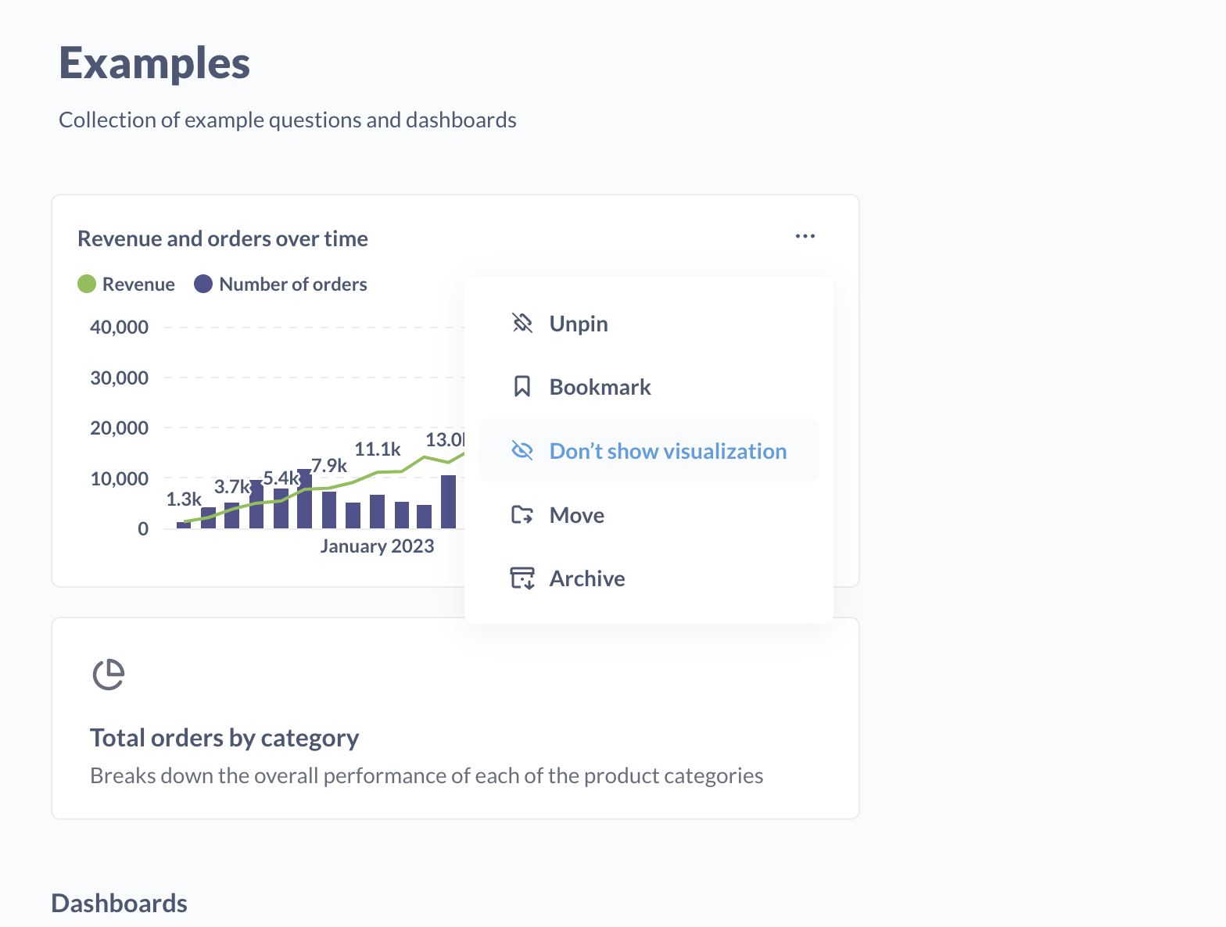This screenshot has height=927, width=1226.
Task: Choose Archive from the context menu
Action: click(x=586, y=578)
